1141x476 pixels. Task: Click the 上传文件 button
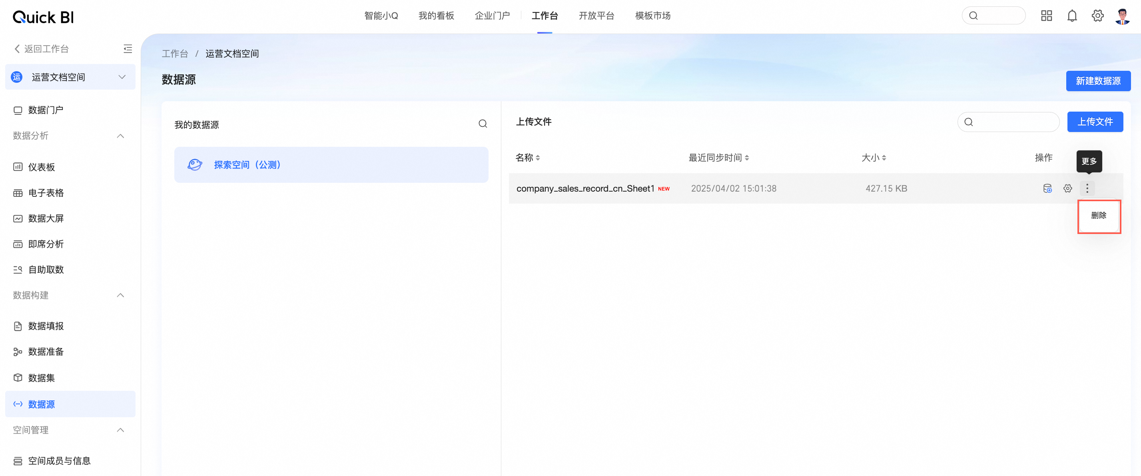click(1095, 122)
